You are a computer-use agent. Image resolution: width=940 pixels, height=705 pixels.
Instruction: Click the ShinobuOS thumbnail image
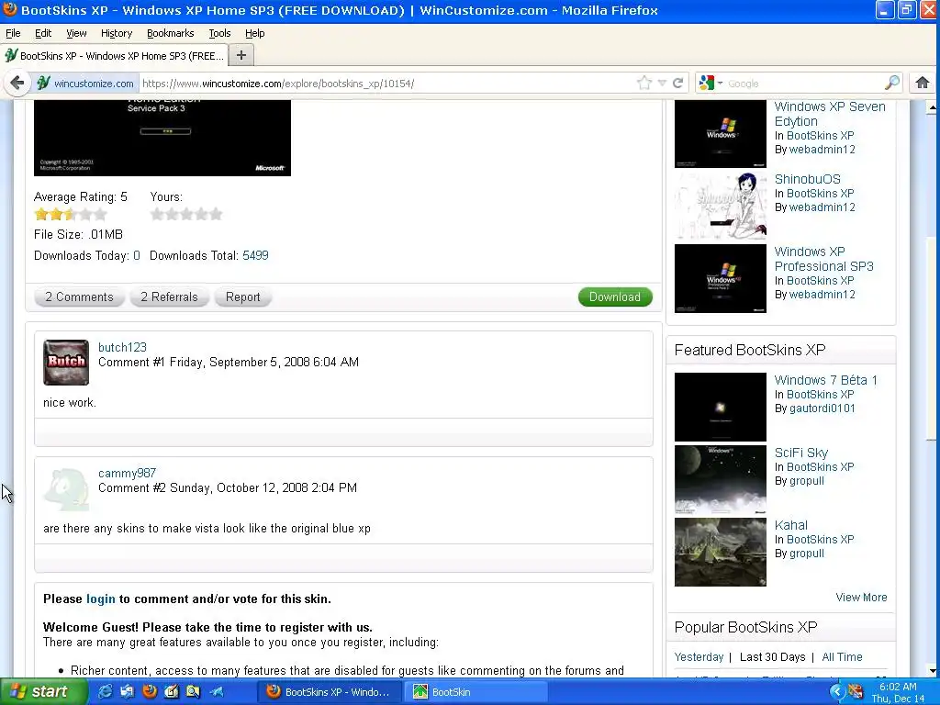click(x=720, y=206)
